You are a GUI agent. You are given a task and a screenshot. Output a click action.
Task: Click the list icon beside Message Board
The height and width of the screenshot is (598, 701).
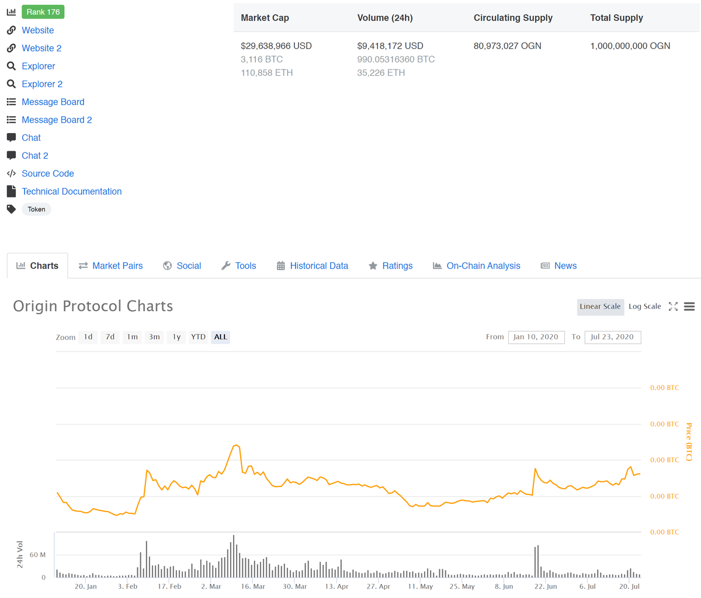point(11,102)
